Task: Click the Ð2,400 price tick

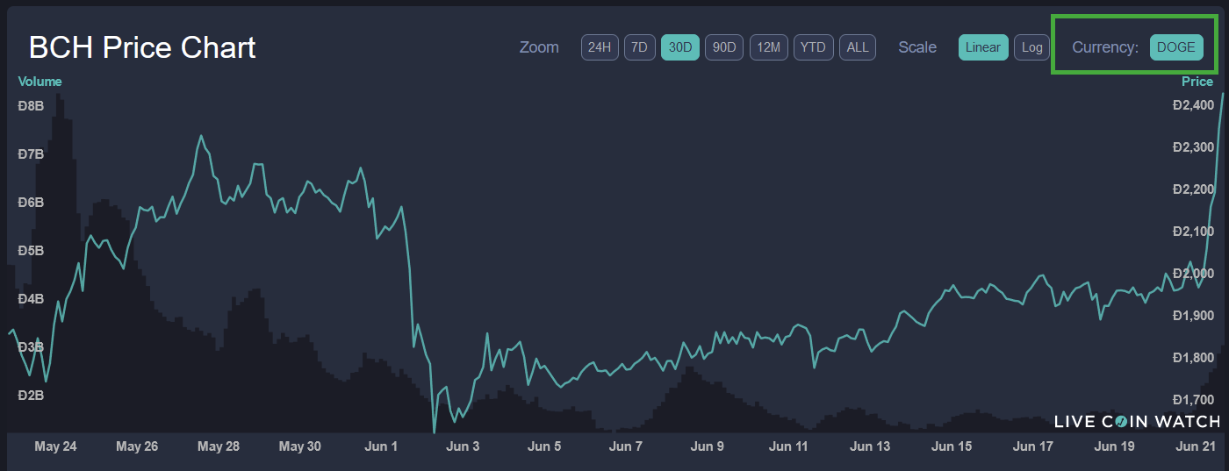Action: (x=1193, y=105)
